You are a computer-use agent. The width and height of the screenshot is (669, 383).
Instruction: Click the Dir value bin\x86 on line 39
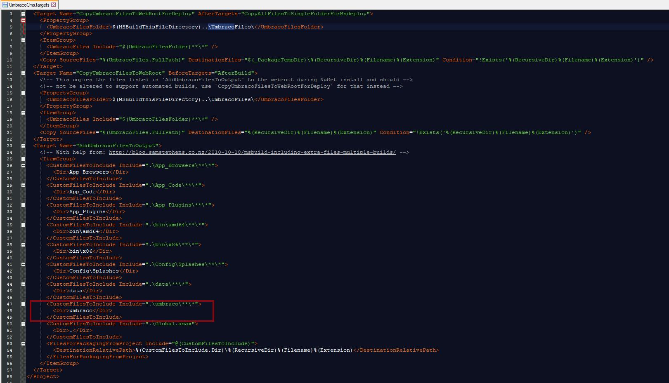click(x=81, y=251)
